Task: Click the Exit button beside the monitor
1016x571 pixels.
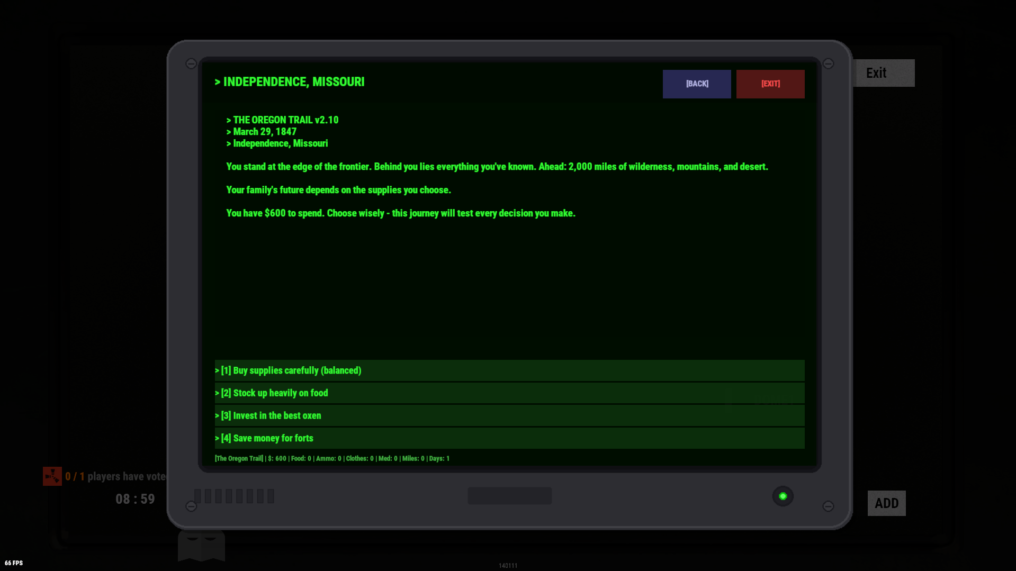Action: click(x=885, y=73)
